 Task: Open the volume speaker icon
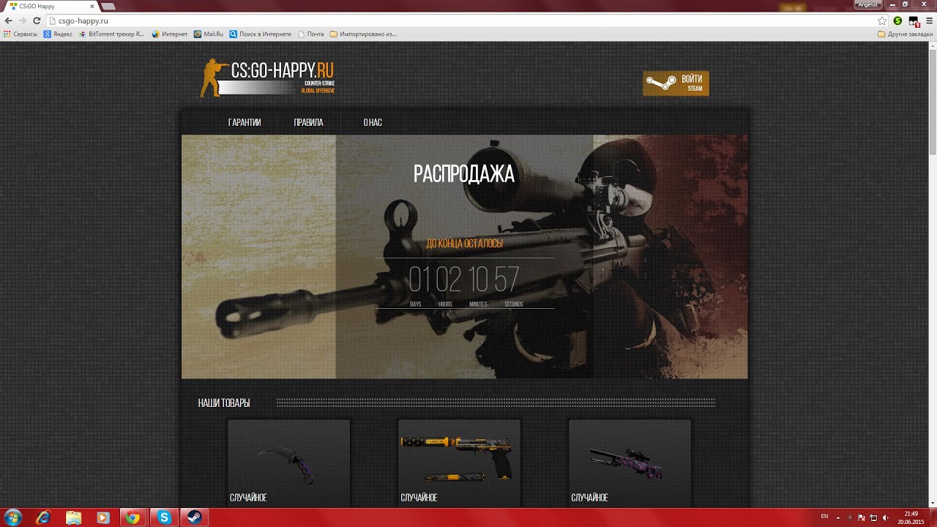(x=886, y=517)
